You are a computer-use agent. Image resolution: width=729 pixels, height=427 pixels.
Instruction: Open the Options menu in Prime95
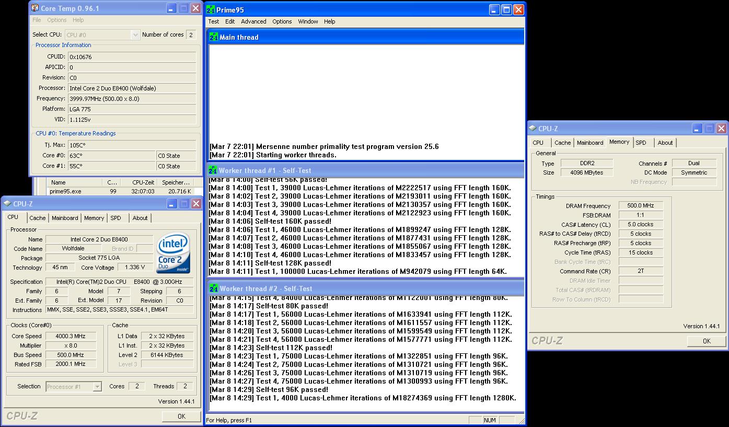282,21
